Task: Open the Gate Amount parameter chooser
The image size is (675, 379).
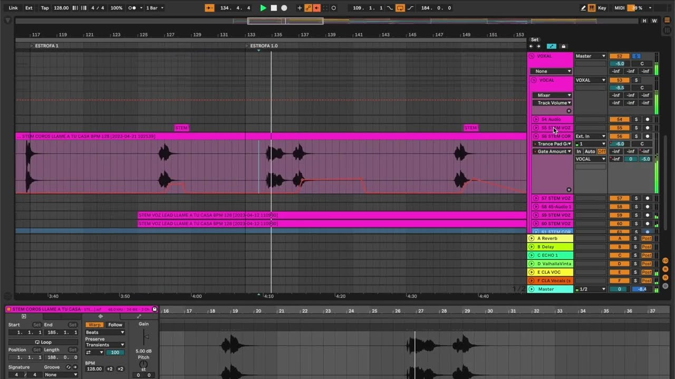Action: pyautogui.click(x=552, y=151)
